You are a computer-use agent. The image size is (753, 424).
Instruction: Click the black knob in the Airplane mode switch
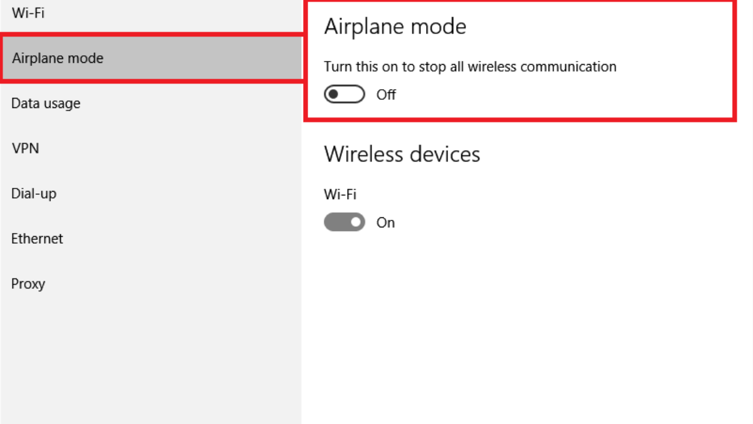pos(334,95)
